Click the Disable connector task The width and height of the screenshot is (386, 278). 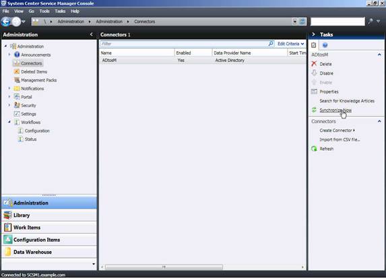326,73
